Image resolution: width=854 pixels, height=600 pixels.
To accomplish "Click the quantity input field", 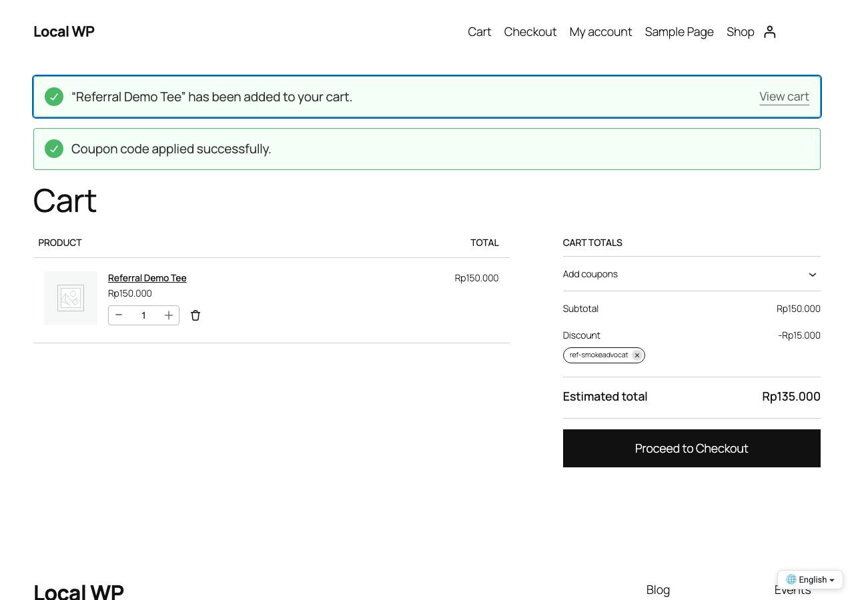I will 143,315.
